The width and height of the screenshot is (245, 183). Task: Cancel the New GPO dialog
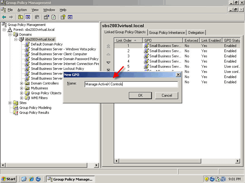[x=167, y=95]
